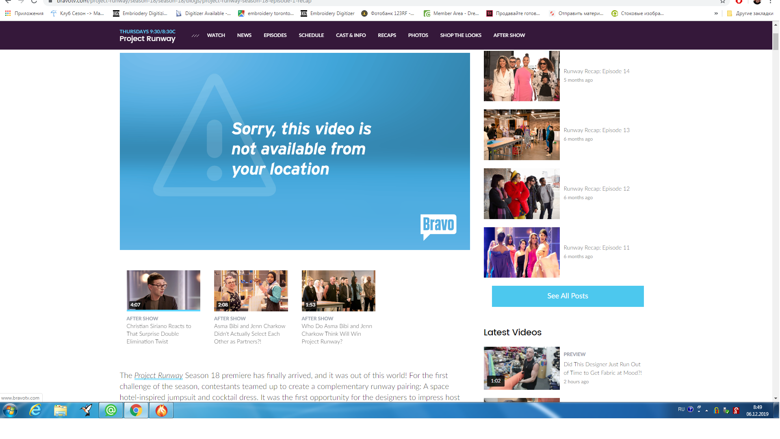Open the Runway Recap: Episode 14 link

tap(596, 71)
